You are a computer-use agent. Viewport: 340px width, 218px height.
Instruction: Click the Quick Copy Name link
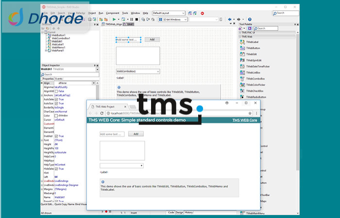[65, 204]
